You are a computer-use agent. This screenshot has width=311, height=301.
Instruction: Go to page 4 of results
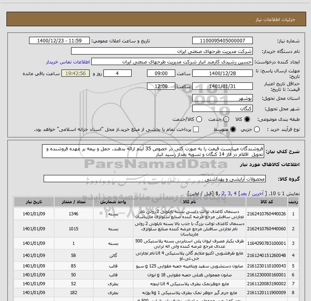tap(235, 194)
